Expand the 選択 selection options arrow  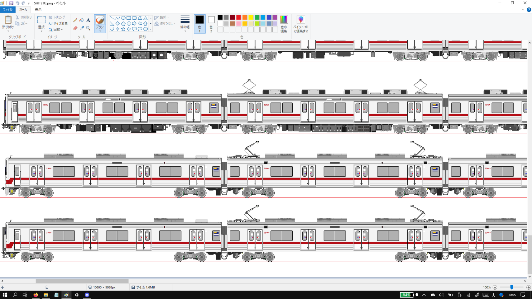point(41,31)
